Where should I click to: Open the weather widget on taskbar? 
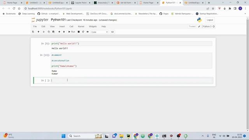[x=9, y=136]
